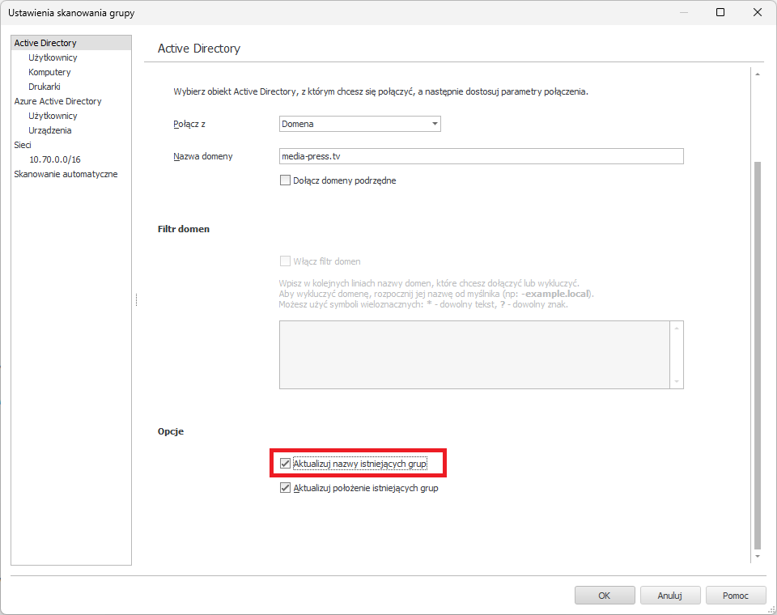
Task: Select Sieci in the sidebar tree
Action: 23,145
